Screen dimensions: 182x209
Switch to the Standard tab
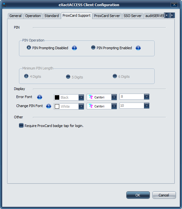pyautogui.click(x=52, y=16)
